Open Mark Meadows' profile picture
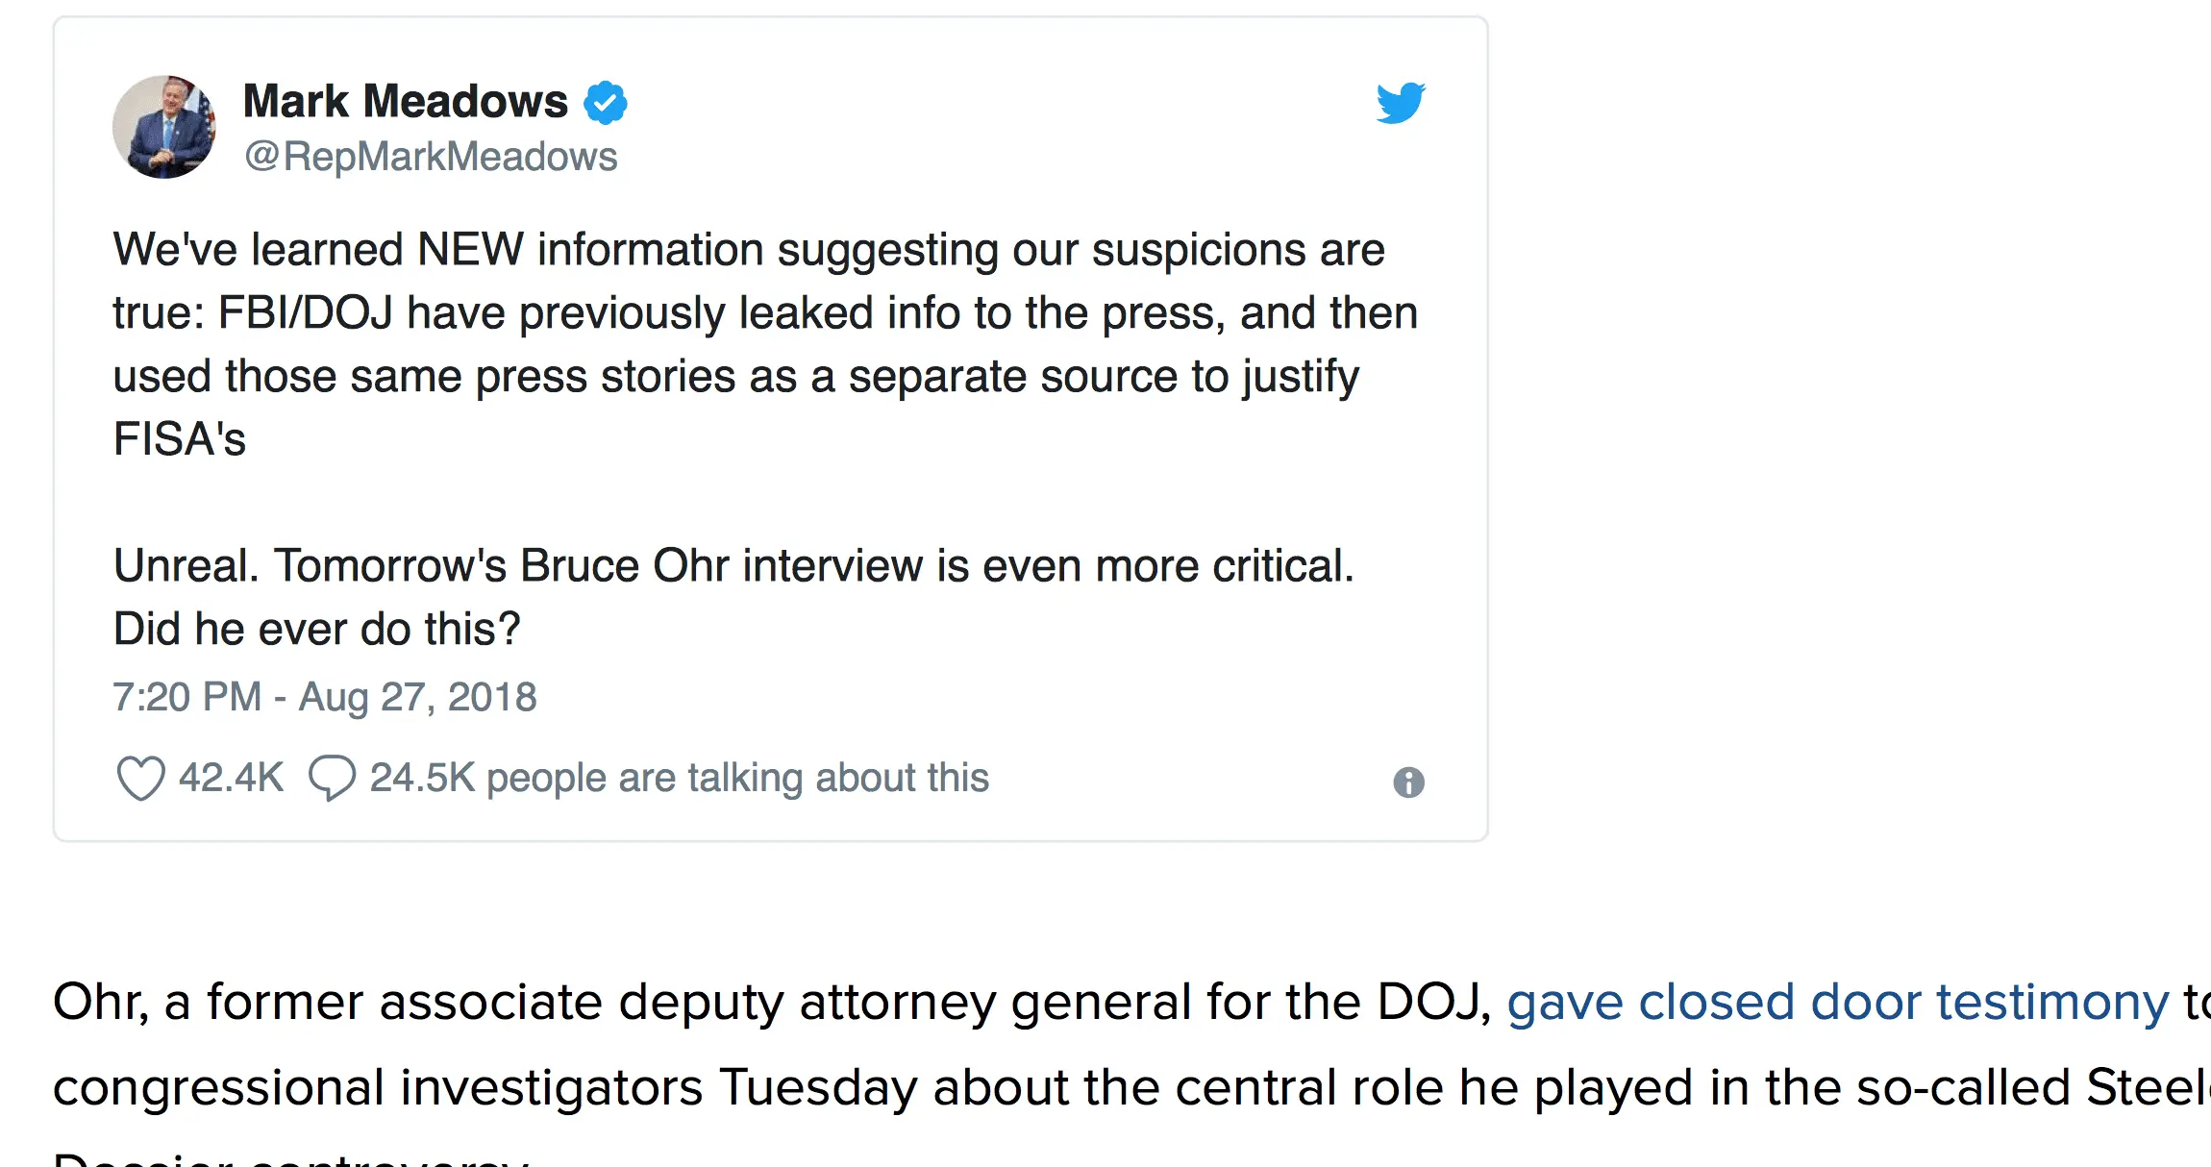The width and height of the screenshot is (2211, 1167). [164, 127]
